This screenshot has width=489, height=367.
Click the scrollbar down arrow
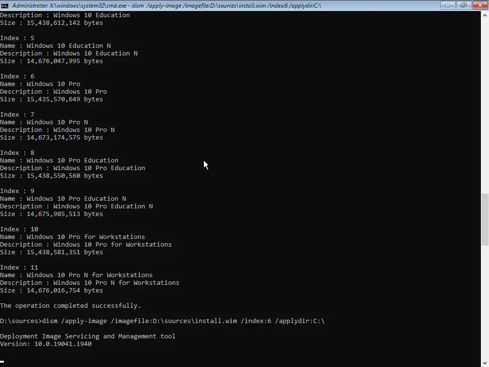(x=485, y=363)
